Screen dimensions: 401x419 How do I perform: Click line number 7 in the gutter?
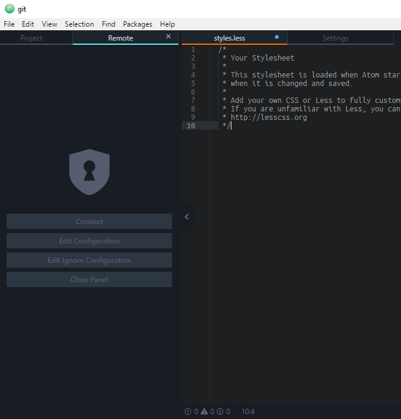click(193, 100)
